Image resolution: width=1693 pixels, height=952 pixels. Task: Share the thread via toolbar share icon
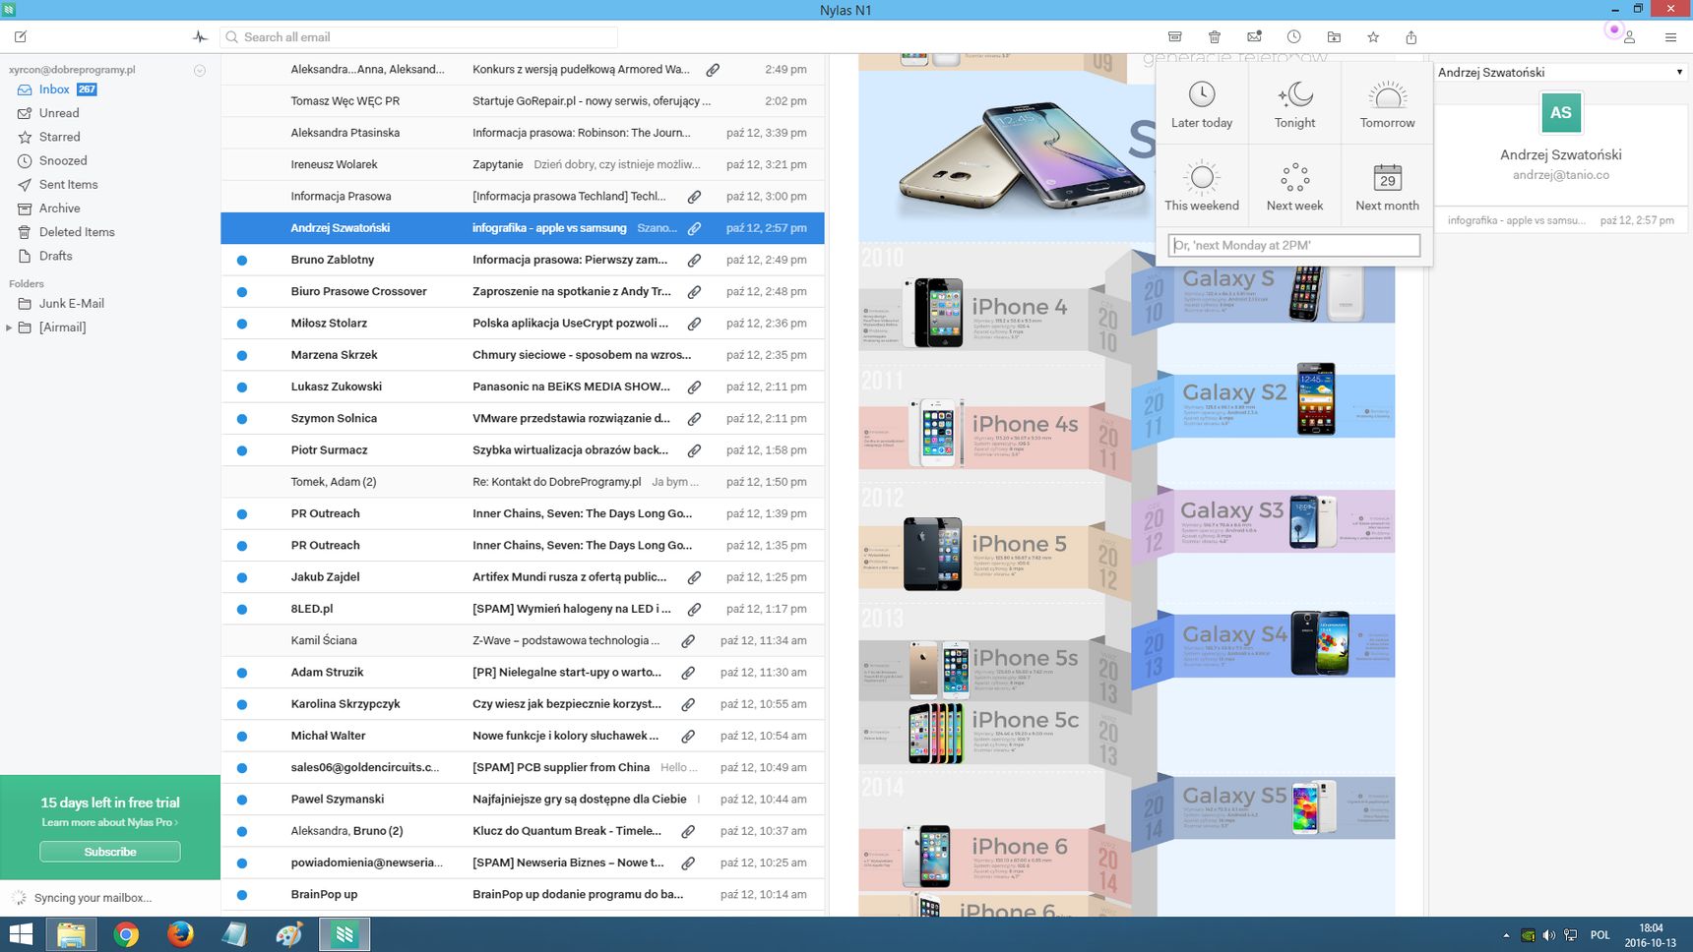tap(1411, 37)
